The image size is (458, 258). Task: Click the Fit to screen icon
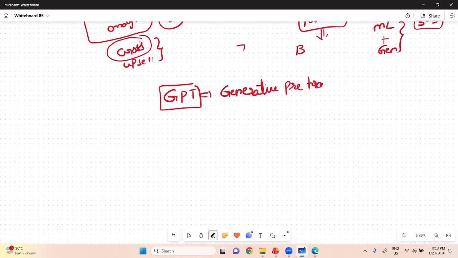click(448, 235)
